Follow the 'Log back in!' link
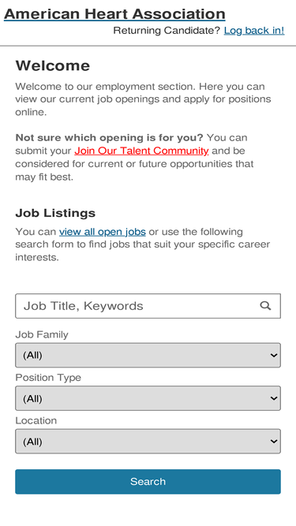 [x=254, y=31]
